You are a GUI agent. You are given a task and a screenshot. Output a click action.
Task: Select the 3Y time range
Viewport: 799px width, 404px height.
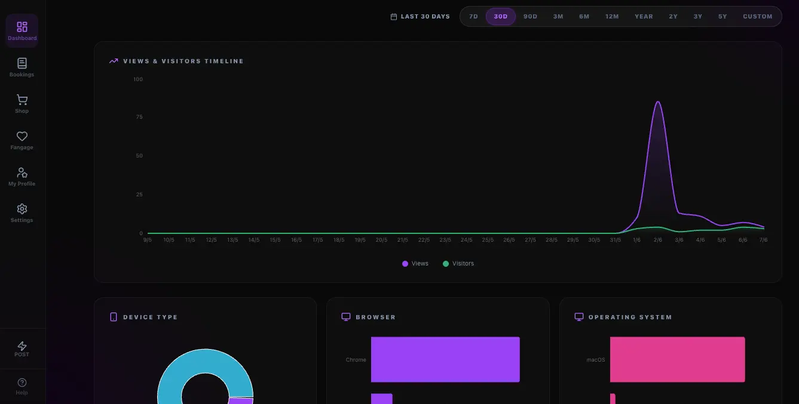[x=698, y=17]
